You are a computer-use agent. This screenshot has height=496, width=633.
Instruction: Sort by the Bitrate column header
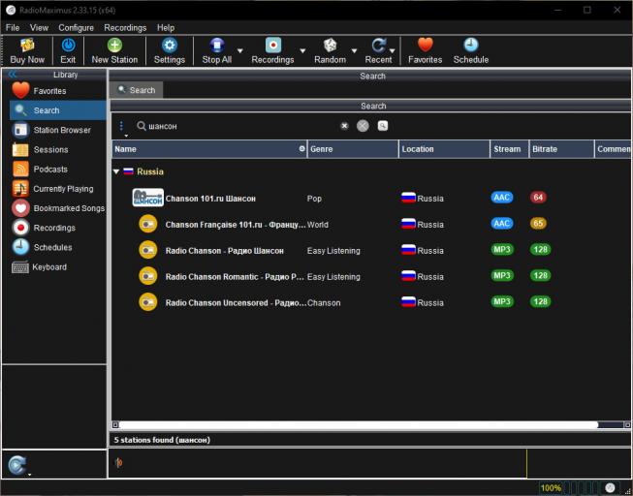pos(561,149)
